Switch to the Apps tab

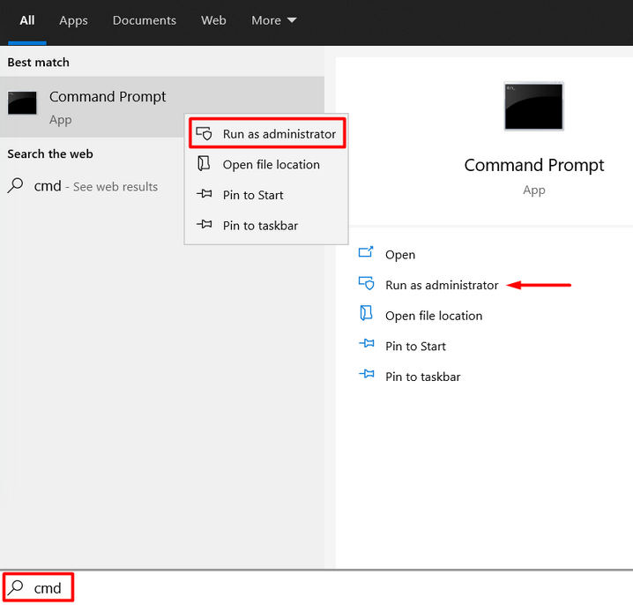[x=73, y=20]
